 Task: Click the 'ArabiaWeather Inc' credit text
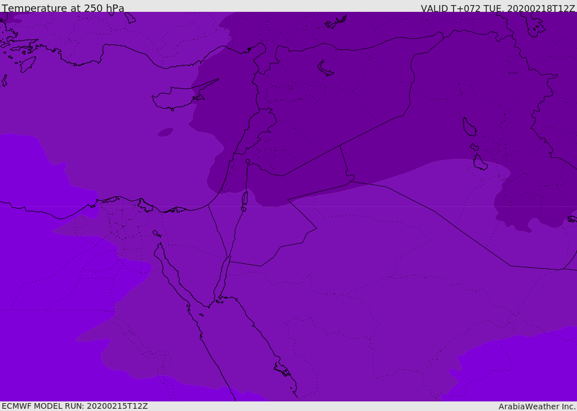coord(536,406)
